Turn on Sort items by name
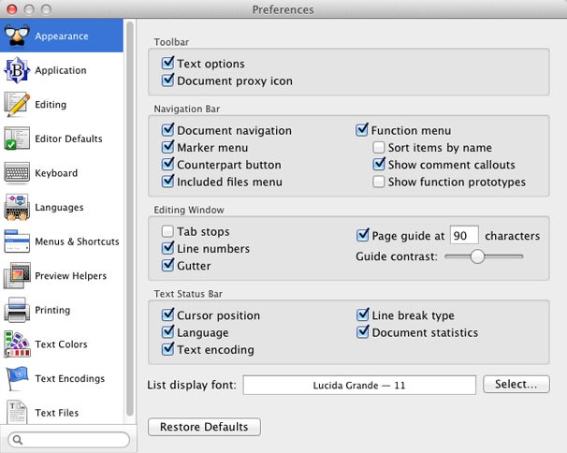This screenshot has width=567, height=453. (x=379, y=148)
